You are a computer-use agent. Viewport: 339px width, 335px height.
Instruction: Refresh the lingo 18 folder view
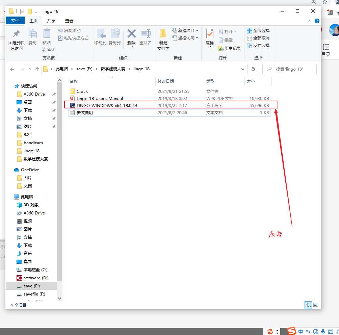click(x=253, y=69)
